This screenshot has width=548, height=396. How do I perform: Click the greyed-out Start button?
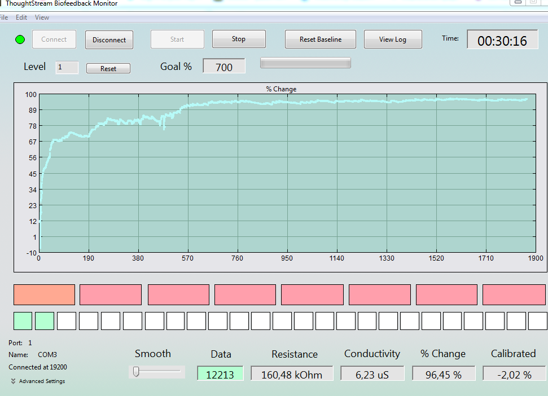click(177, 39)
